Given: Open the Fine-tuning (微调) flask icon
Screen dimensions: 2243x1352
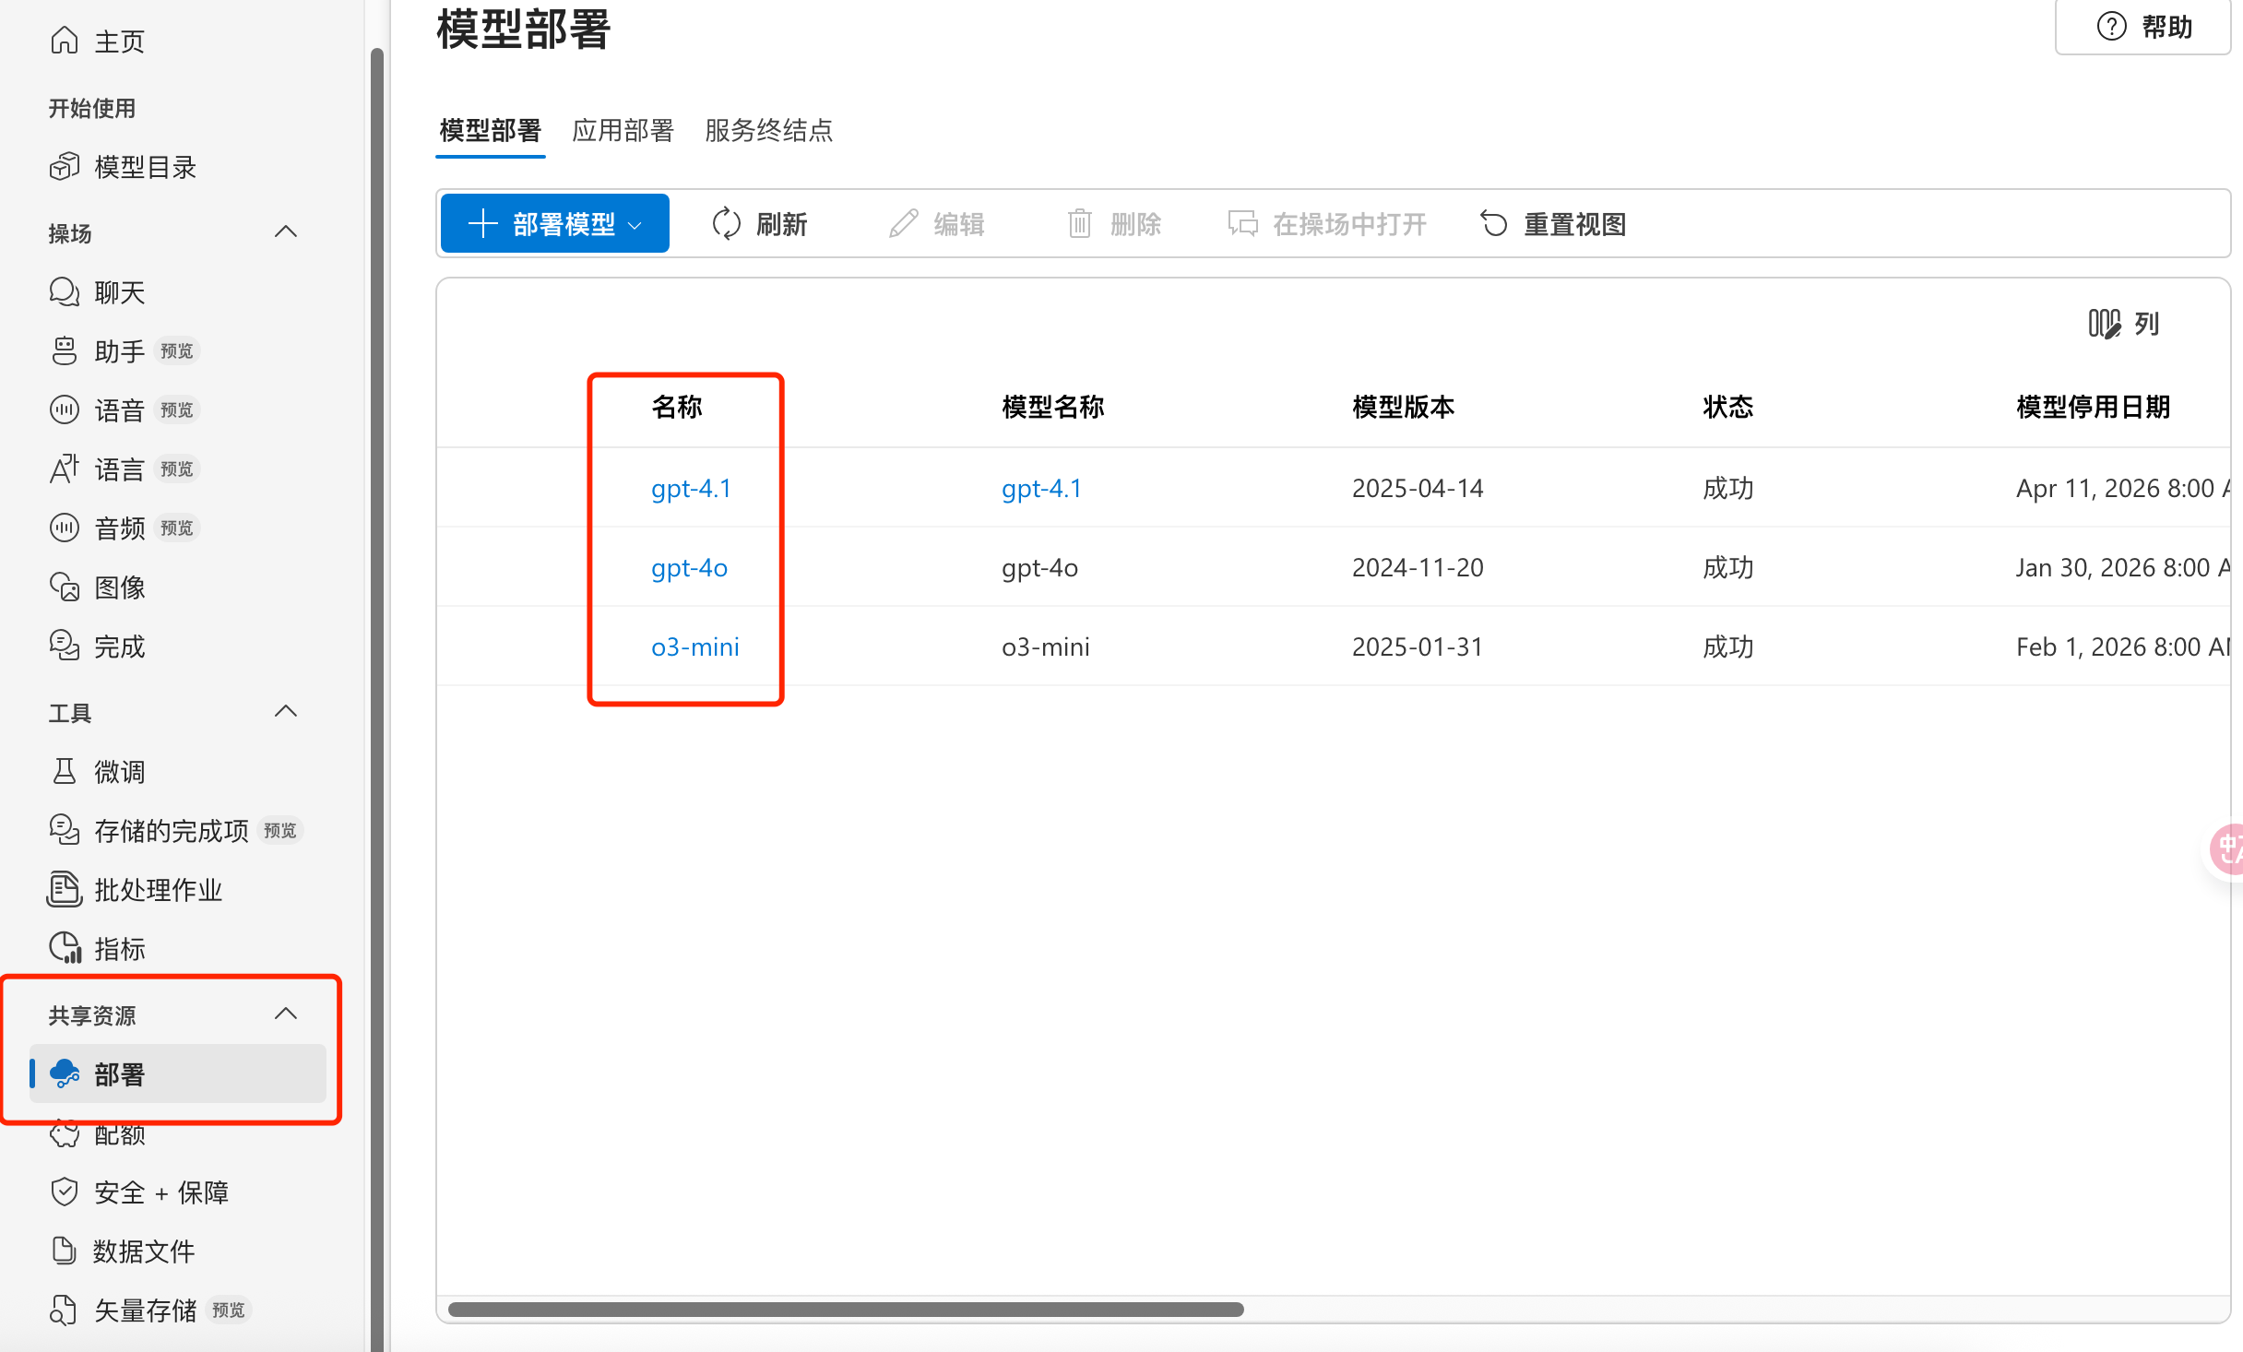Looking at the screenshot, I should (65, 772).
